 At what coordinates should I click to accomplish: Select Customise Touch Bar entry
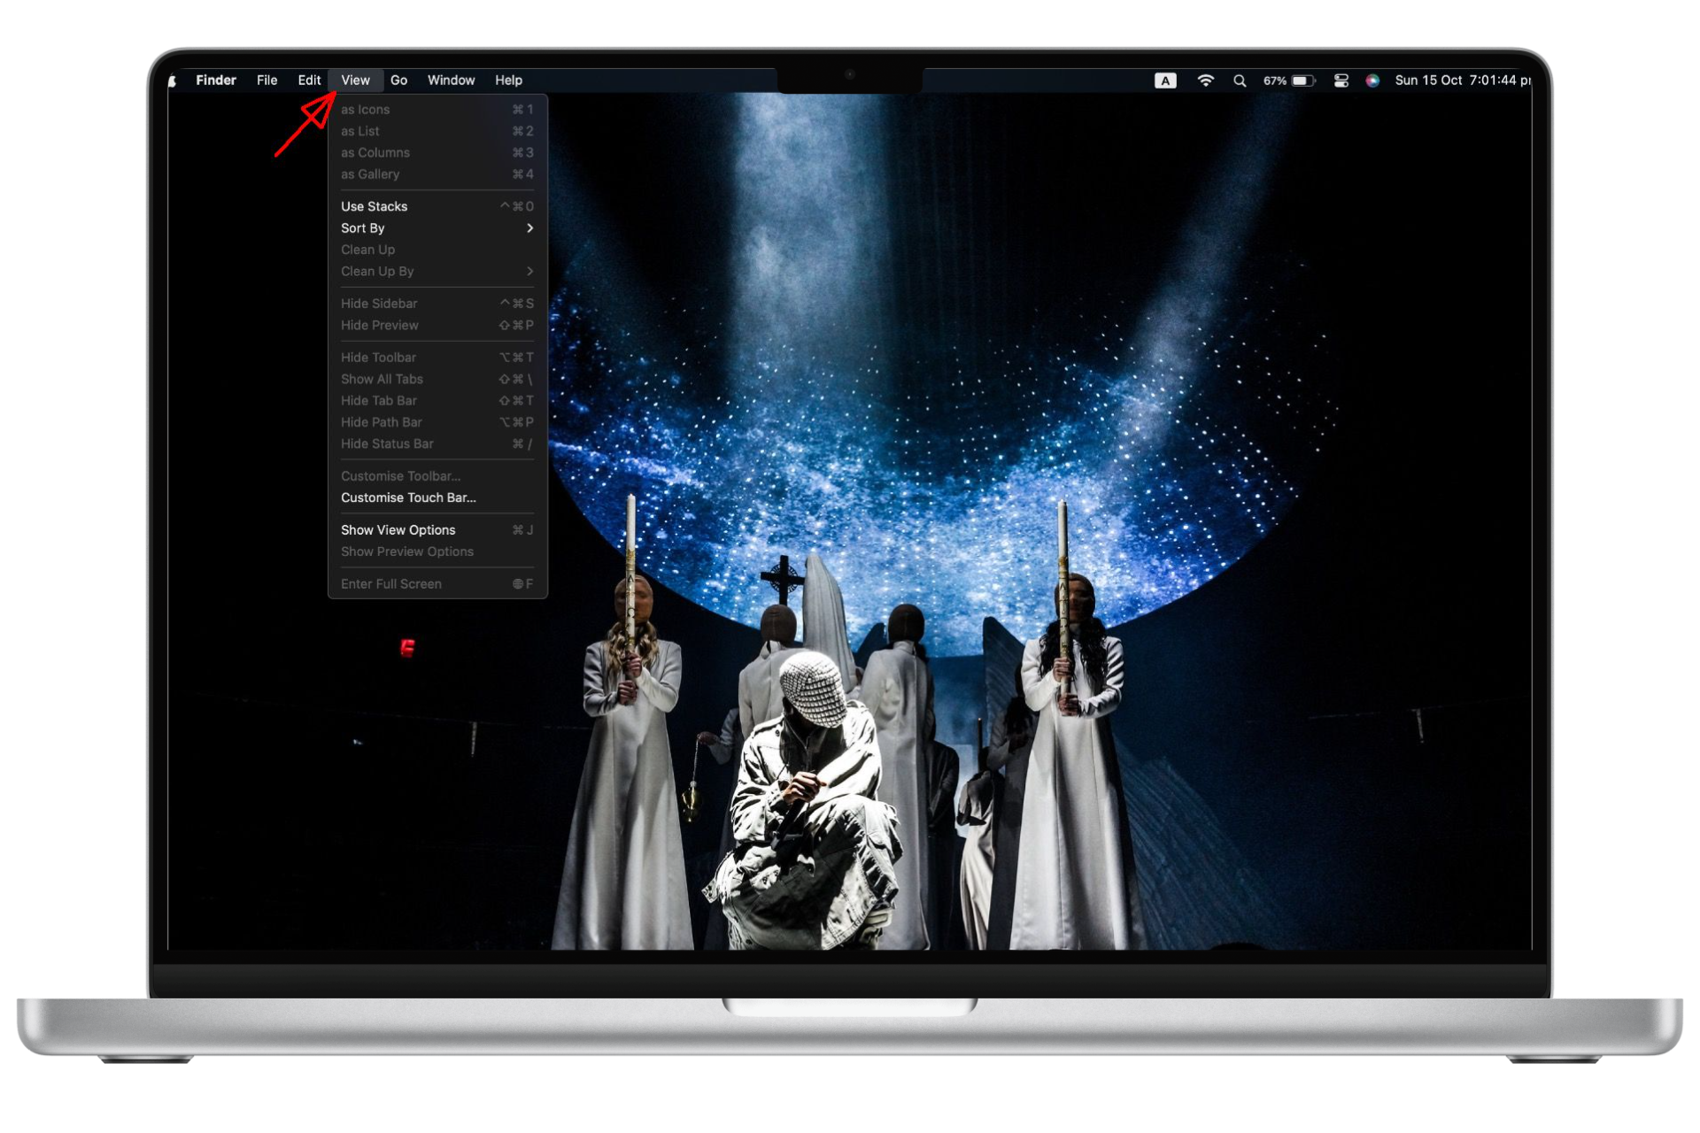pyautogui.click(x=408, y=497)
